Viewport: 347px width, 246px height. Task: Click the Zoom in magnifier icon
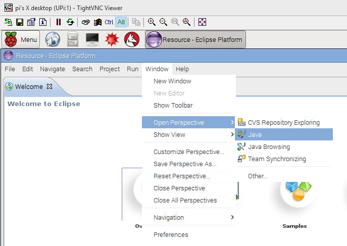point(152,22)
